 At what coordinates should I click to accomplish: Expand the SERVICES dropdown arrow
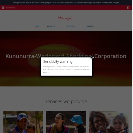pyautogui.click(x=76, y=26)
